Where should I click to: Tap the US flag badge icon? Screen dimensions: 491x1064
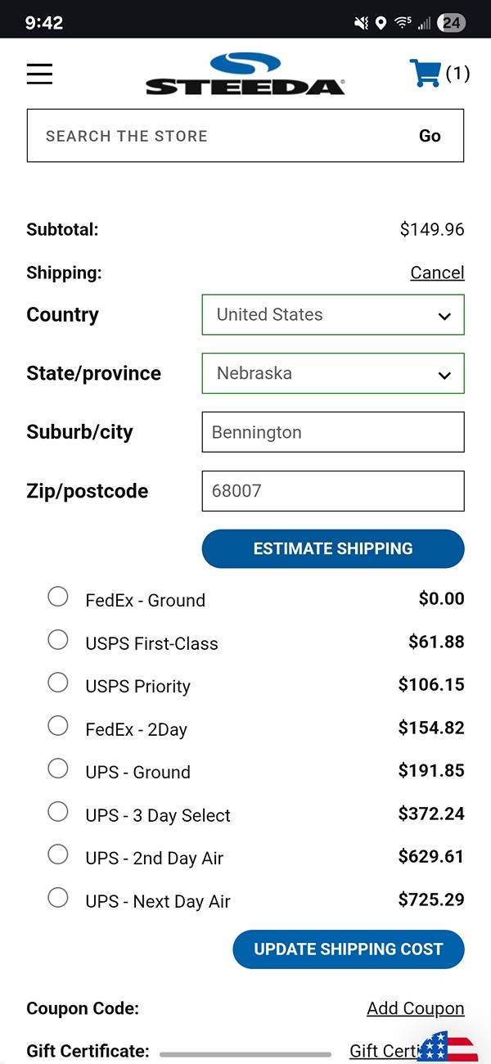[448, 1047]
